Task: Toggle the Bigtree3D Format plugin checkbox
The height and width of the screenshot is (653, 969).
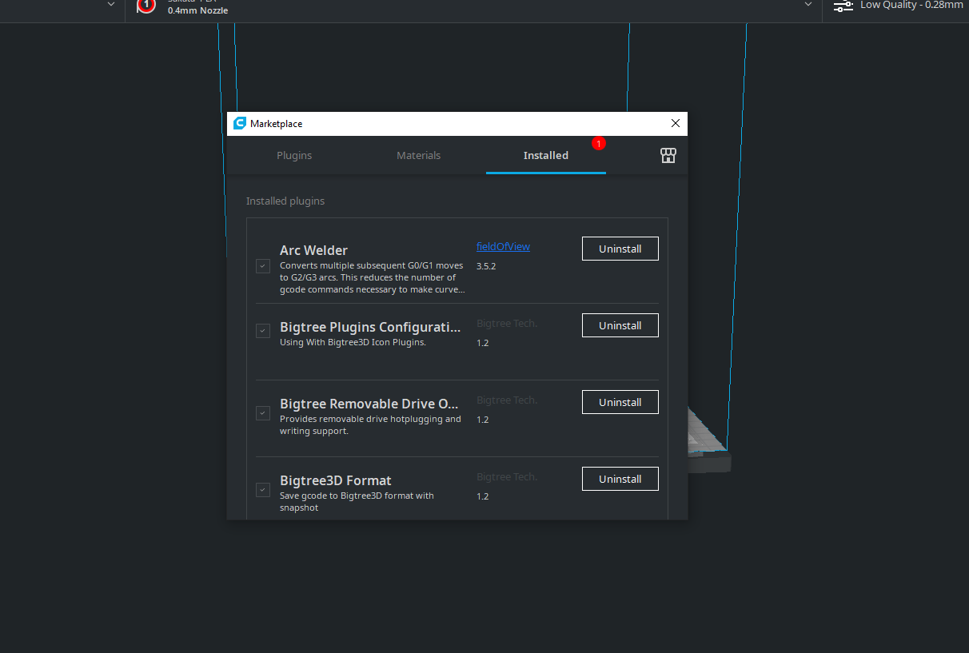Action: click(x=263, y=489)
